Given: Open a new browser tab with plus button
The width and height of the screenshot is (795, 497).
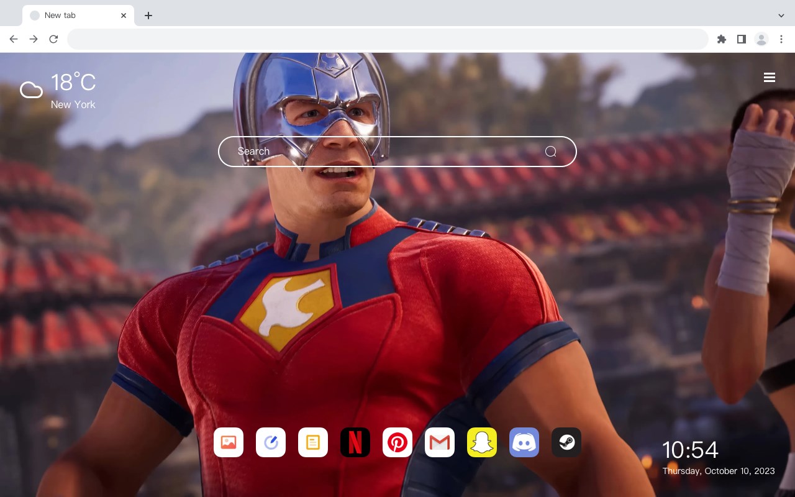Looking at the screenshot, I should (148, 16).
